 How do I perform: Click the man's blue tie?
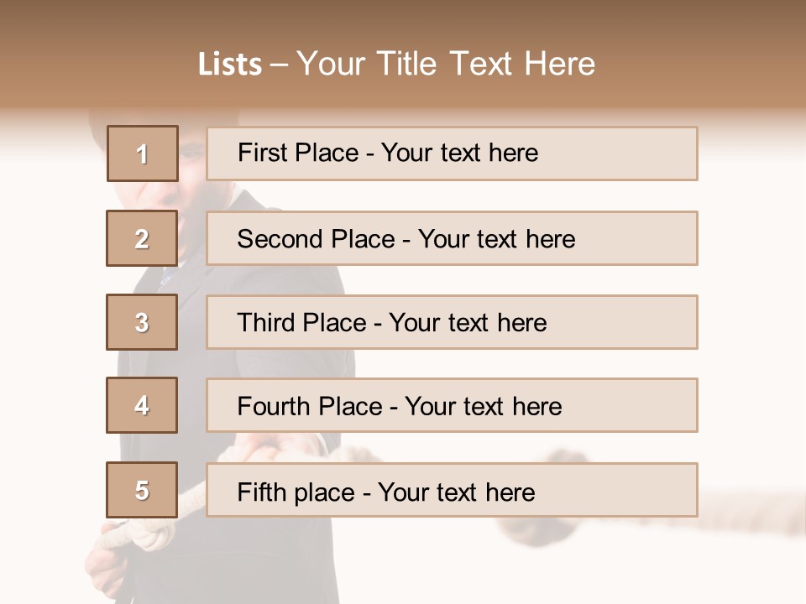tap(168, 277)
